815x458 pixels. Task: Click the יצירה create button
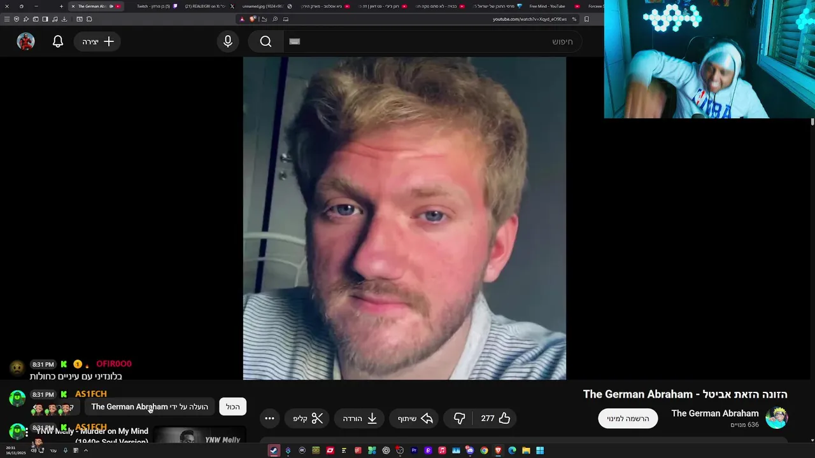98,41
